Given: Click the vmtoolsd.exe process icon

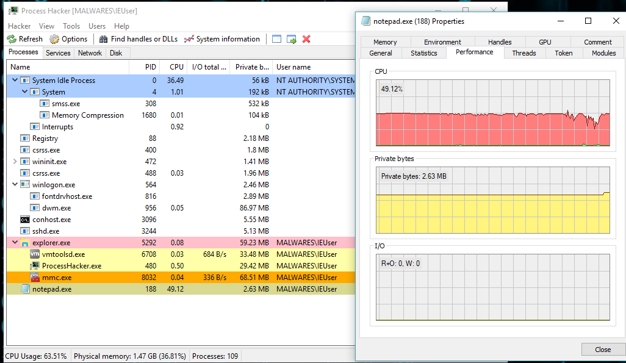Looking at the screenshot, I should tap(35, 254).
